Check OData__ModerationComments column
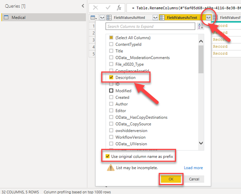This screenshot has height=194, width=241. (x=111, y=57)
